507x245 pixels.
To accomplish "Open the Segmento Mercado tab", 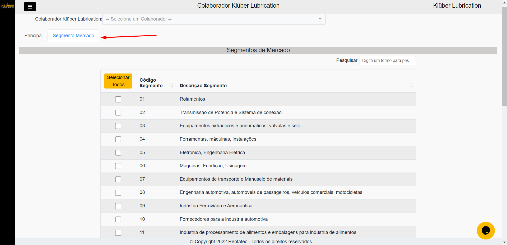I will coord(73,36).
